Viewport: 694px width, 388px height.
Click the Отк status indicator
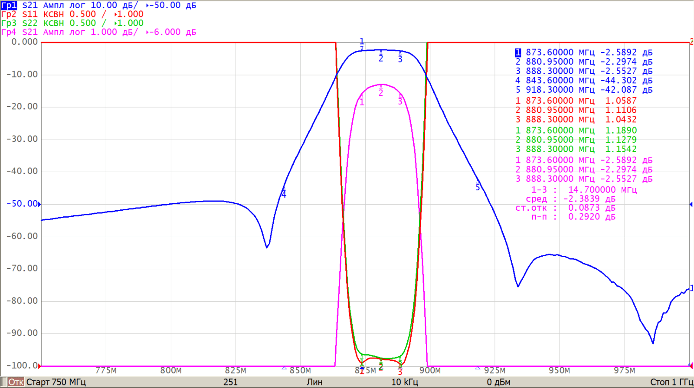point(16,382)
